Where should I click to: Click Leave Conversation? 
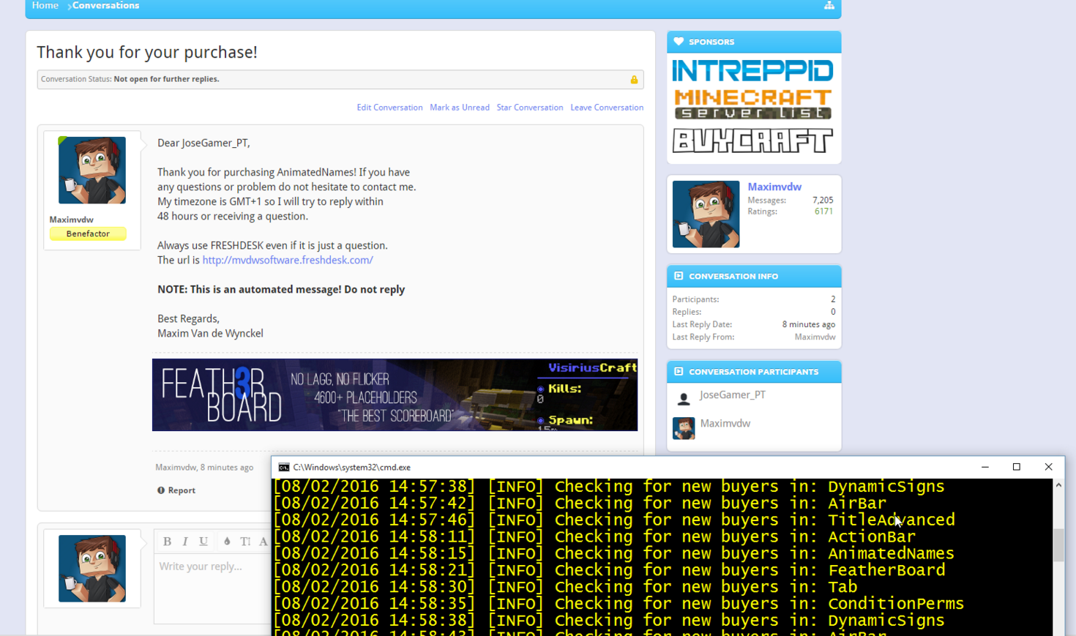tap(606, 107)
